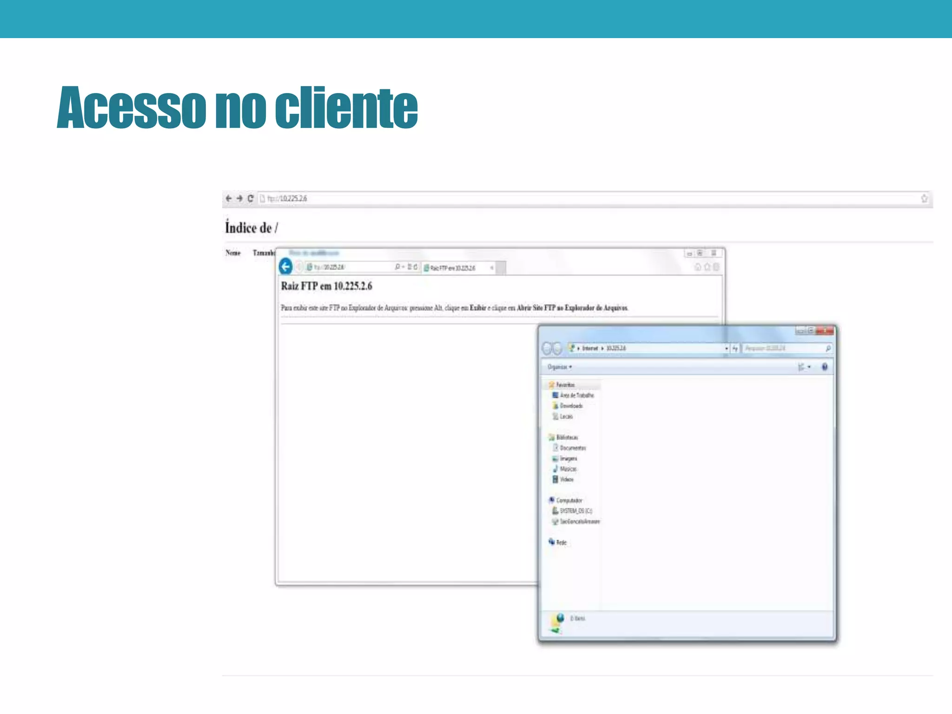Open Documentos under Bibliotecas
The height and width of the screenshot is (714, 952).
pos(573,448)
